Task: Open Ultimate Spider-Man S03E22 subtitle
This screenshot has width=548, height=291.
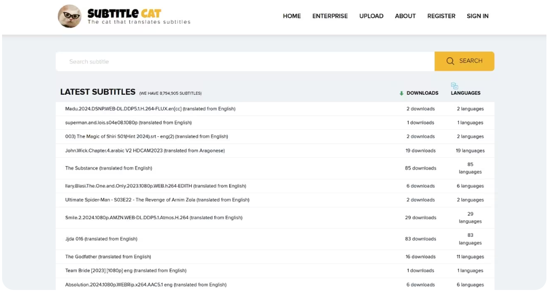Action: pos(157,200)
